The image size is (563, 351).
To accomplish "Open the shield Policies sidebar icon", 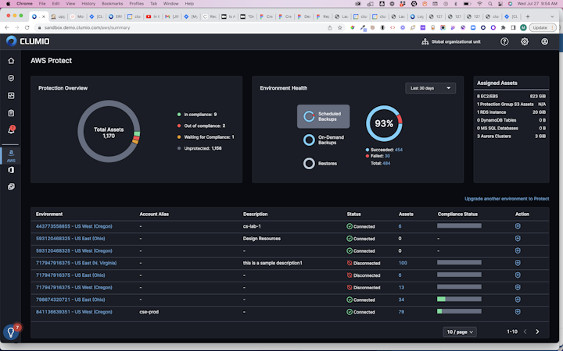I will [11, 78].
